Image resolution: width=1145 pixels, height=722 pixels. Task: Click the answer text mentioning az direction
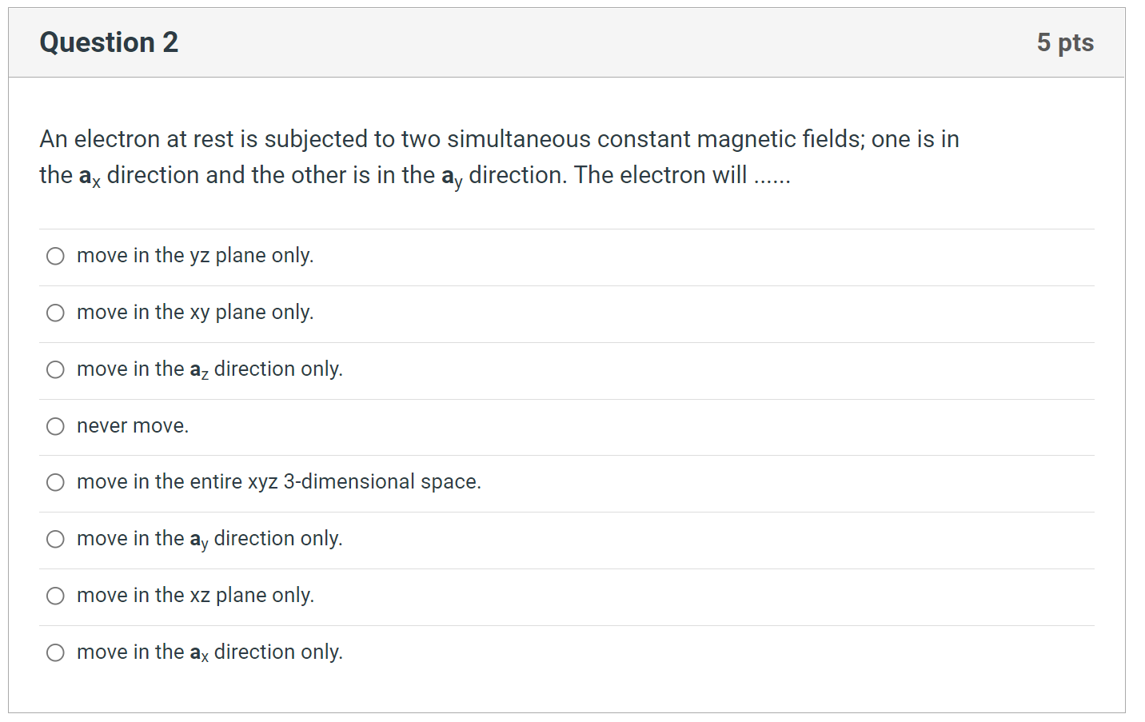209,369
